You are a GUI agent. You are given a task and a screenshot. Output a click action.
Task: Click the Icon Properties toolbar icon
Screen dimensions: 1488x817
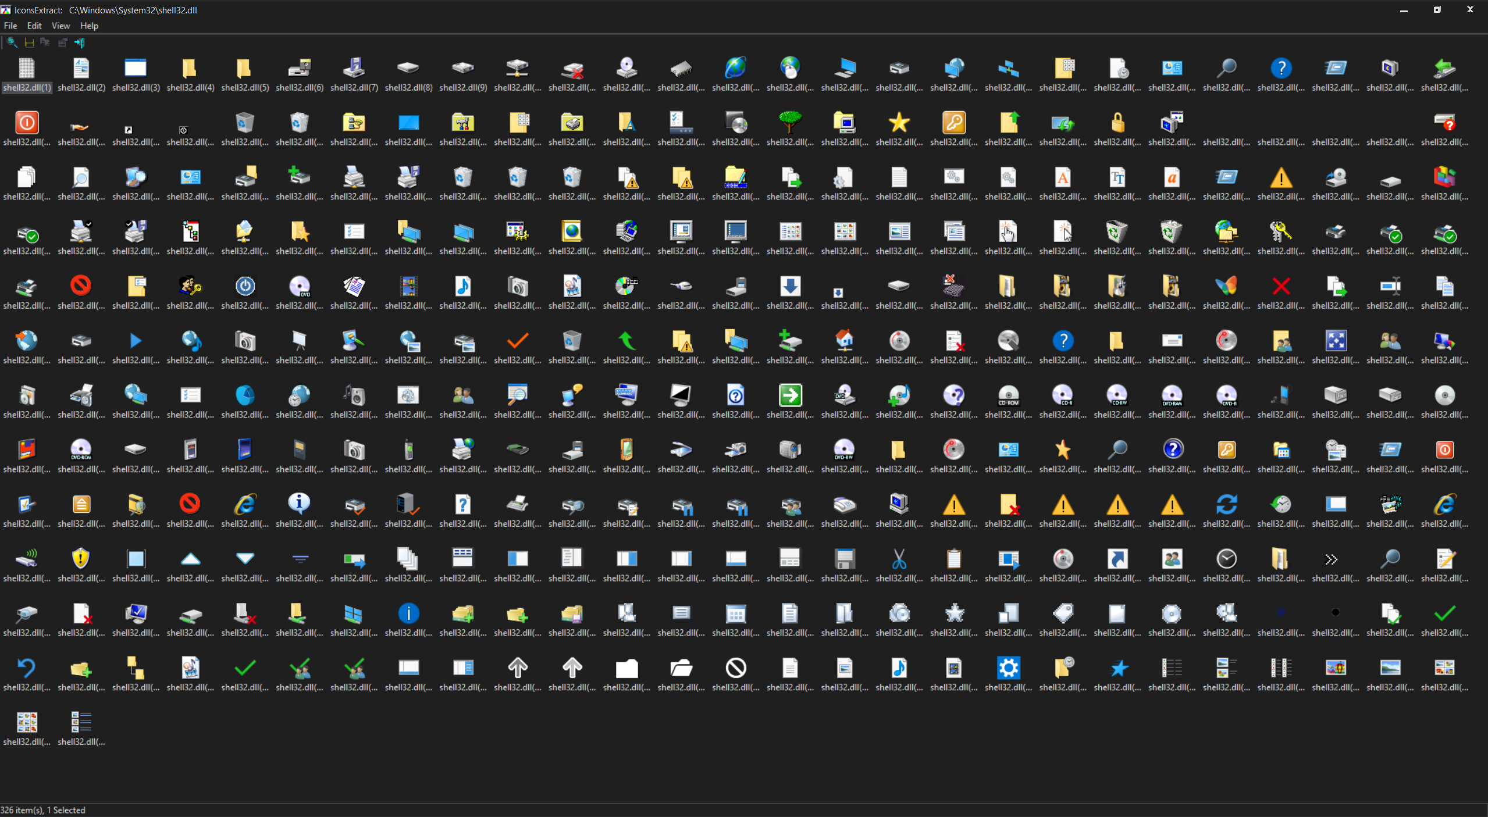tap(62, 42)
